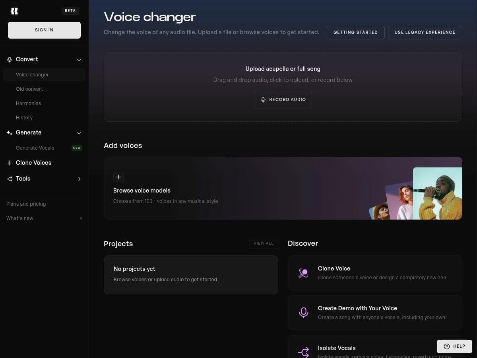The width and height of the screenshot is (477, 358).
Task: Click the Clone Voice card icon
Action: (x=303, y=273)
